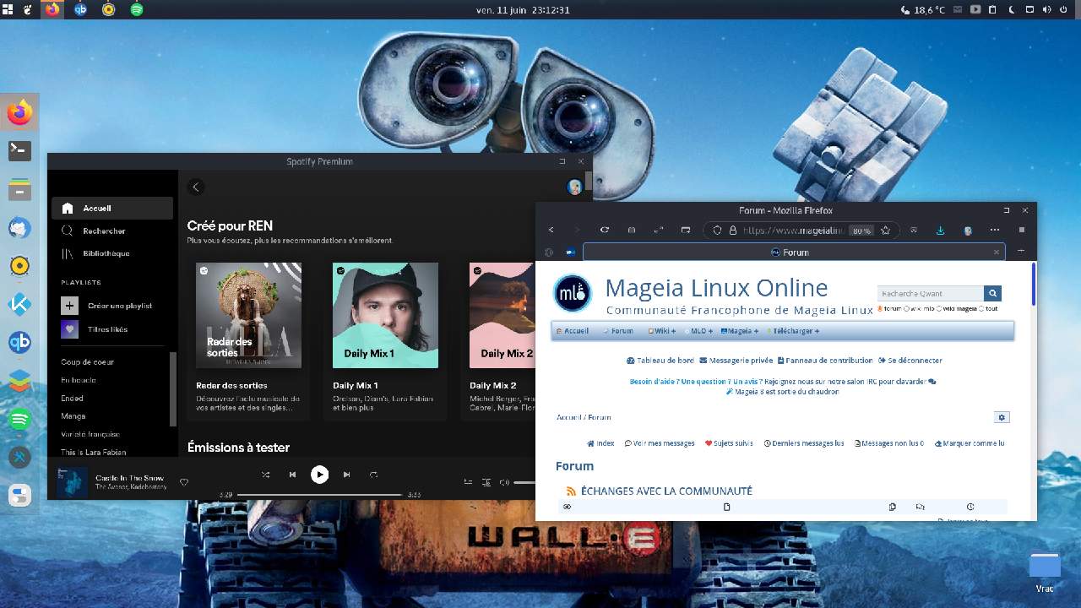Open the Radar des sorties cover
The image size is (1081, 608).
point(248,315)
